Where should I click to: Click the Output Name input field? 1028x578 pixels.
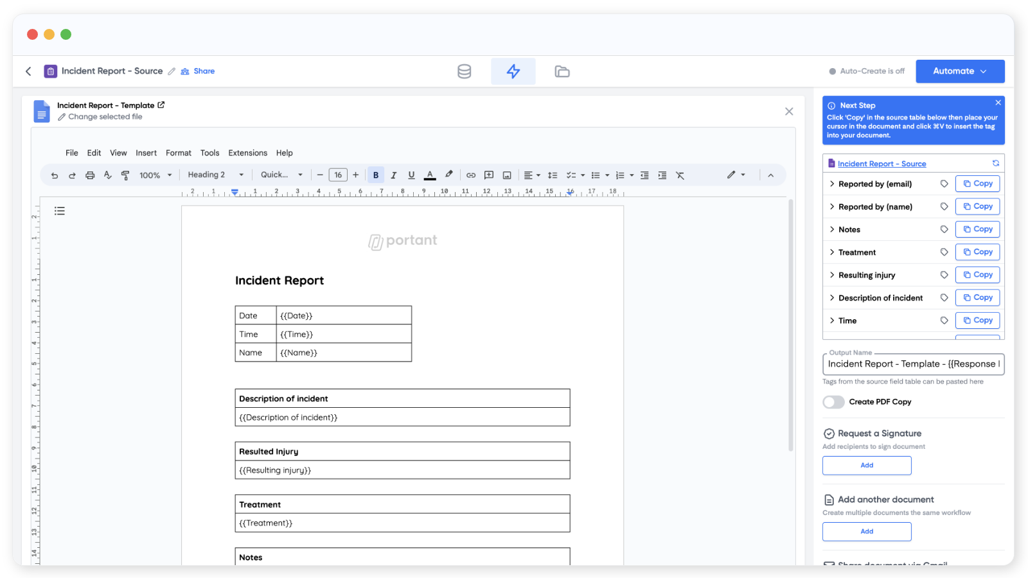(912, 364)
